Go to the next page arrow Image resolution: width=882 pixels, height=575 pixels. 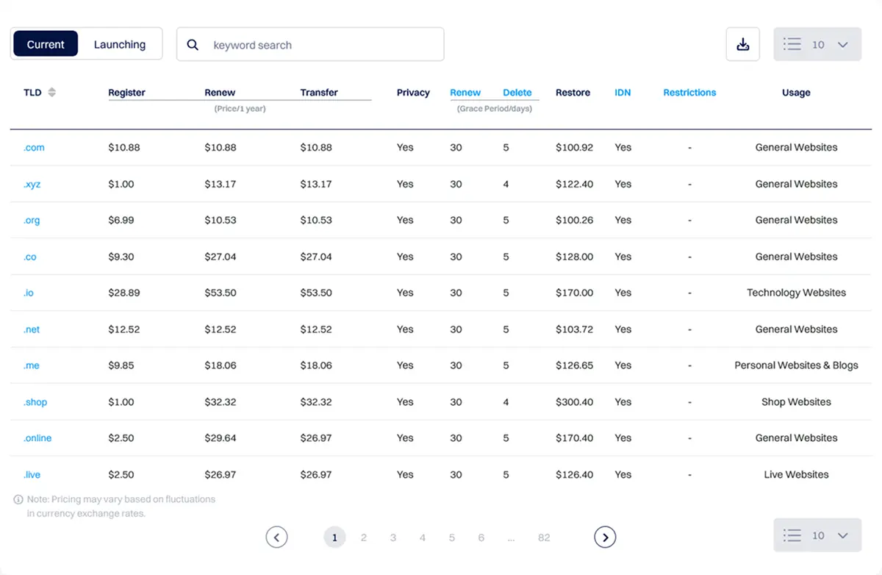605,537
